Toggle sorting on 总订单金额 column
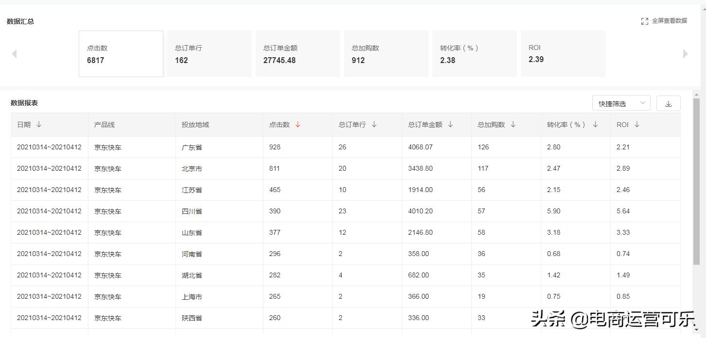706x338 pixels. (x=450, y=124)
